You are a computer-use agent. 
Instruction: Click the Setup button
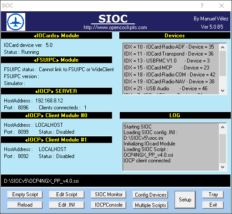[x=185, y=200]
